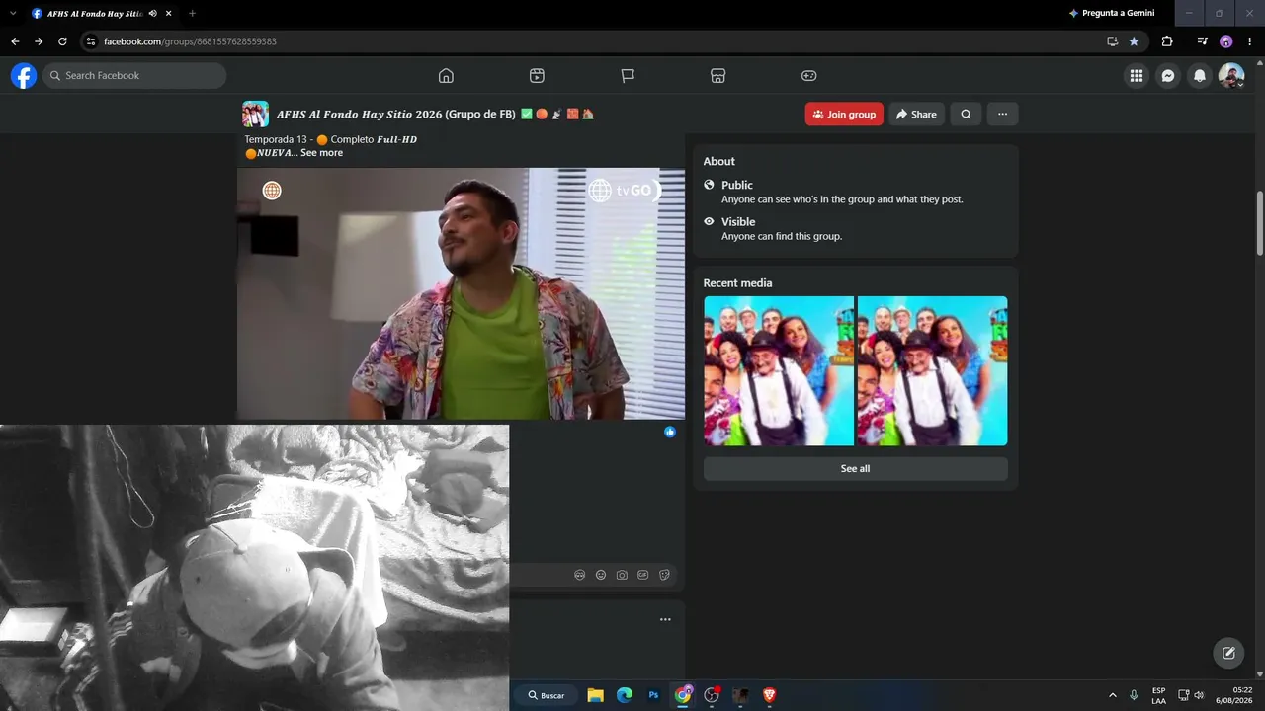Open Chrome media controls icon

1202,41
